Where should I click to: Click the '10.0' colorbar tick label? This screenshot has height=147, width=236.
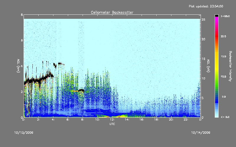223,77
